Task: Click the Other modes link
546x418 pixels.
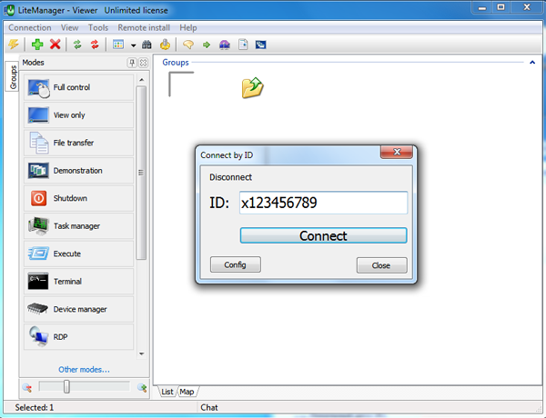Action: pyautogui.click(x=84, y=370)
